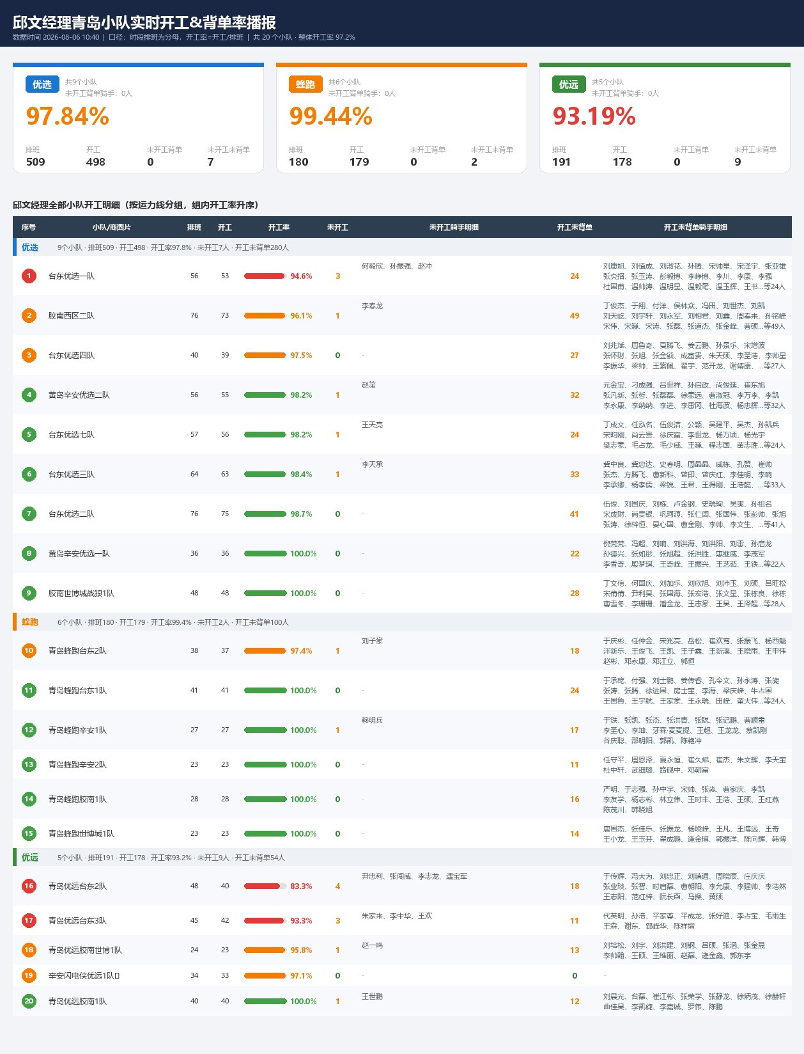Image resolution: width=804 pixels, height=1054 pixels.
Task: Click the 未开工 rider name 赵一鸣
Action: pyautogui.click(x=372, y=945)
